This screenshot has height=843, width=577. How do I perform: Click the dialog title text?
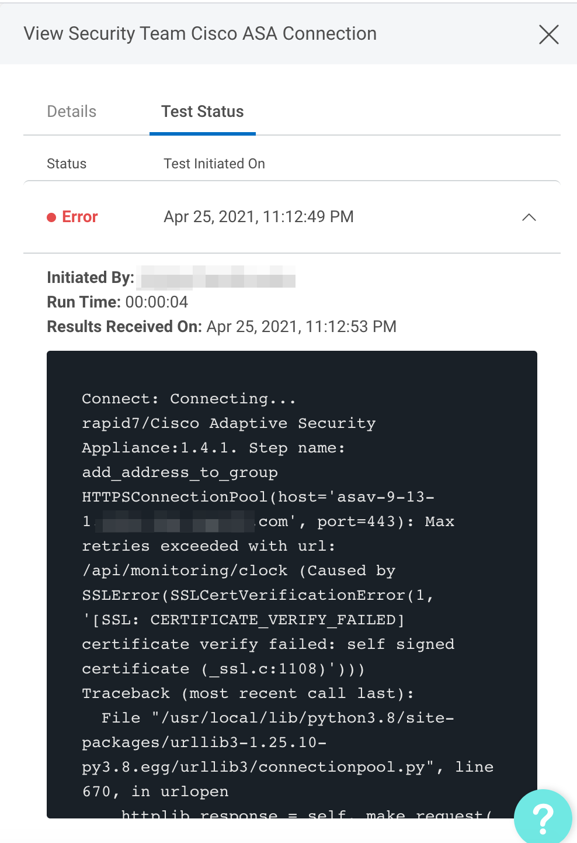[200, 34]
